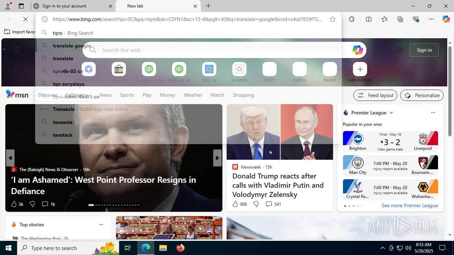The width and height of the screenshot is (454, 255).
Task: Open Browser essentials icon
Action: tap(416, 19)
